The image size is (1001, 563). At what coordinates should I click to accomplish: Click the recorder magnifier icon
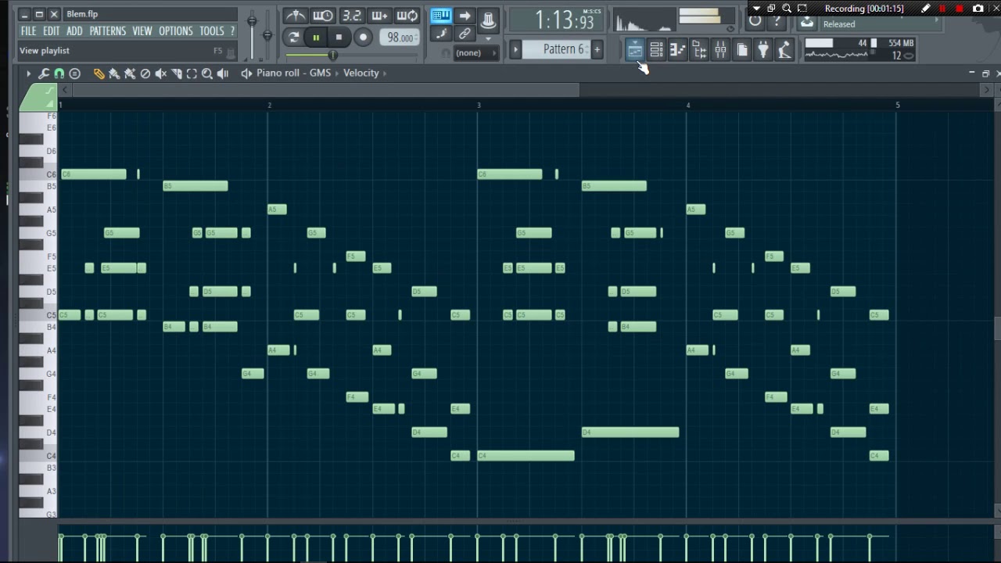tap(787, 9)
